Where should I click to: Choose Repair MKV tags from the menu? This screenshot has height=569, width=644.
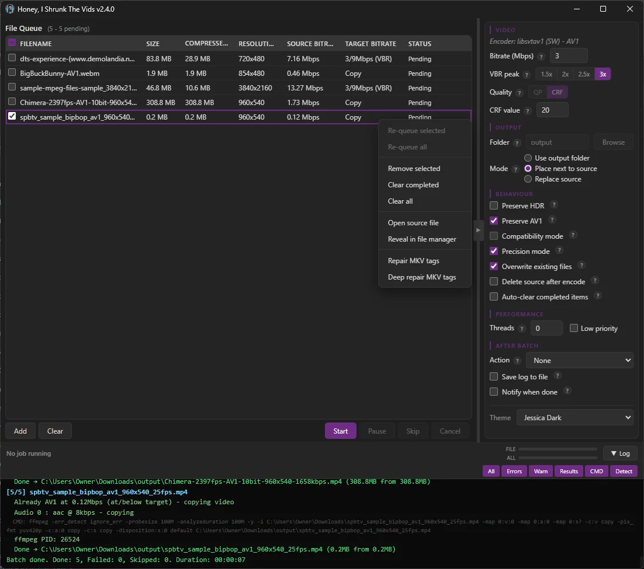click(425, 261)
